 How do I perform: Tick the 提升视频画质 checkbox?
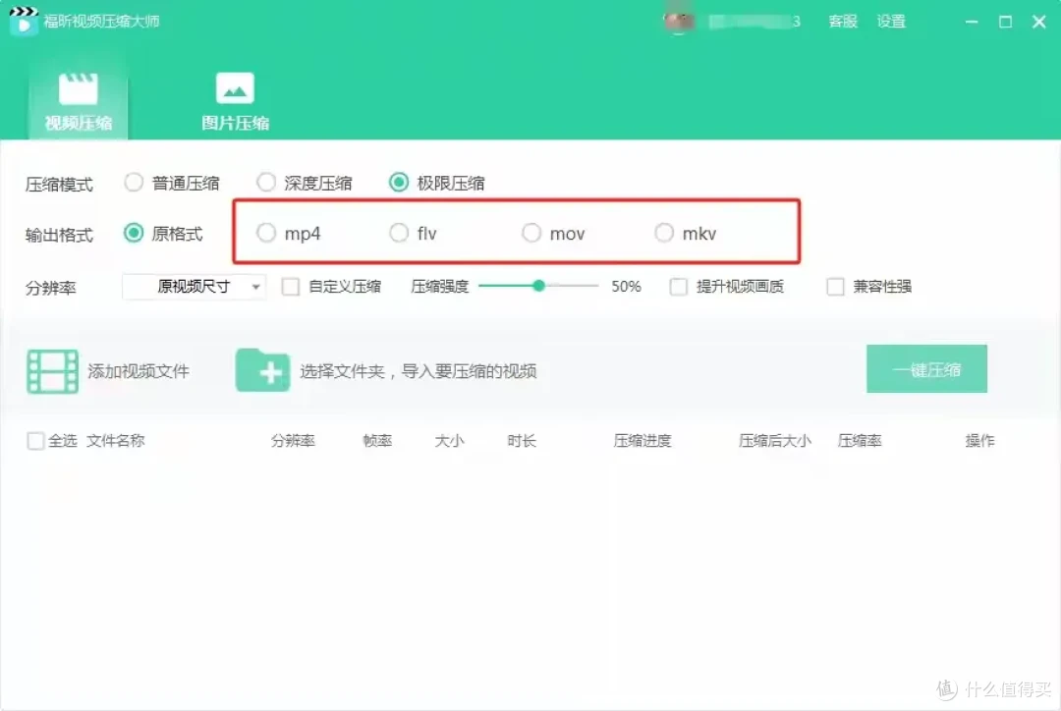678,287
